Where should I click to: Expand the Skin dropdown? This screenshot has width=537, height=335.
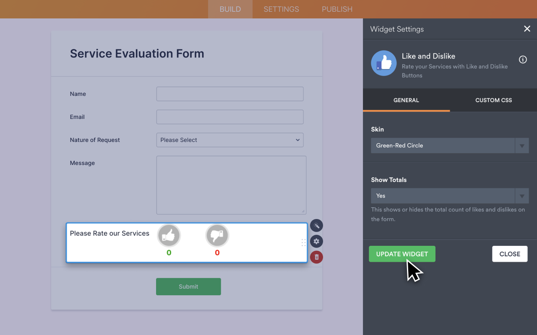(449, 146)
